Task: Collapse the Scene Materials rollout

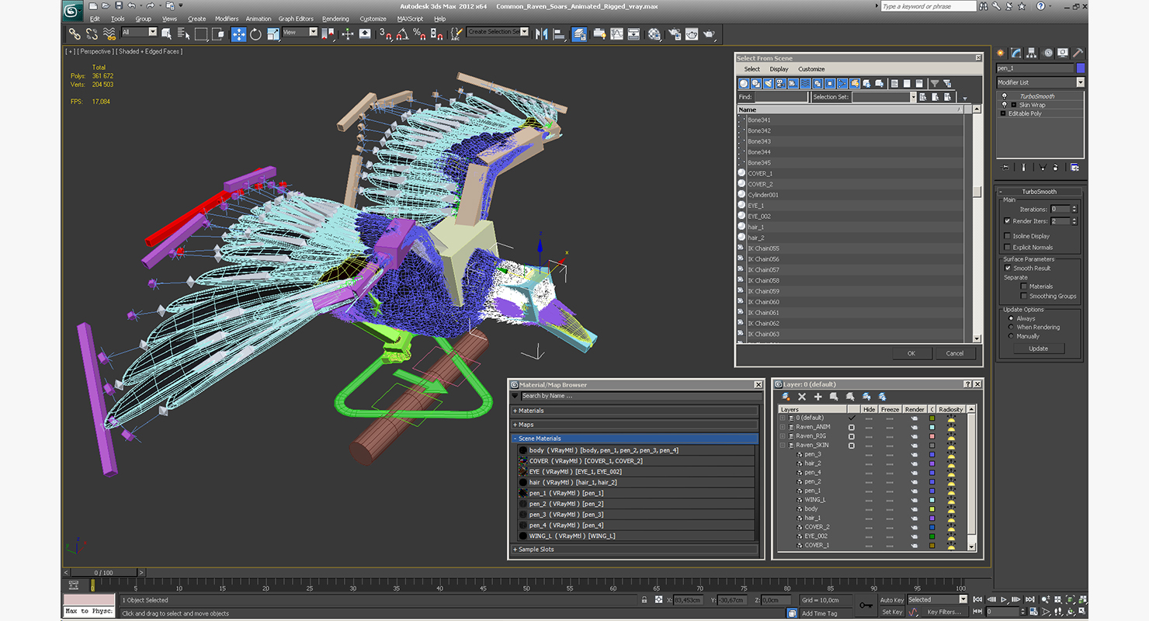Action: click(634, 439)
